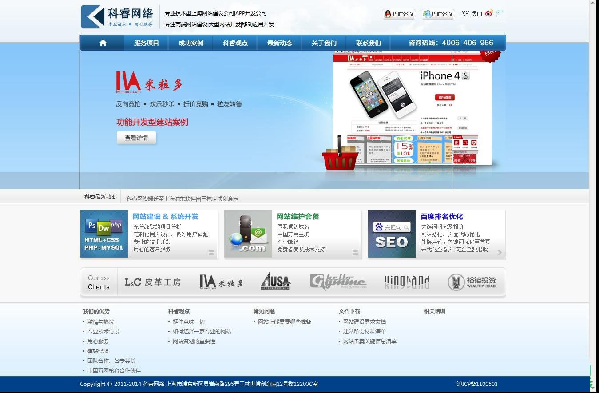This screenshot has width=599, height=393.
Task: Click the 充分细致的项目分析 line
Action: click(x=158, y=226)
